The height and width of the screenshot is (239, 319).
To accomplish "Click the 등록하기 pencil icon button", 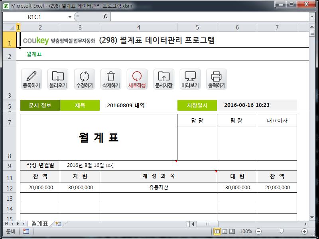I will 32,79.
